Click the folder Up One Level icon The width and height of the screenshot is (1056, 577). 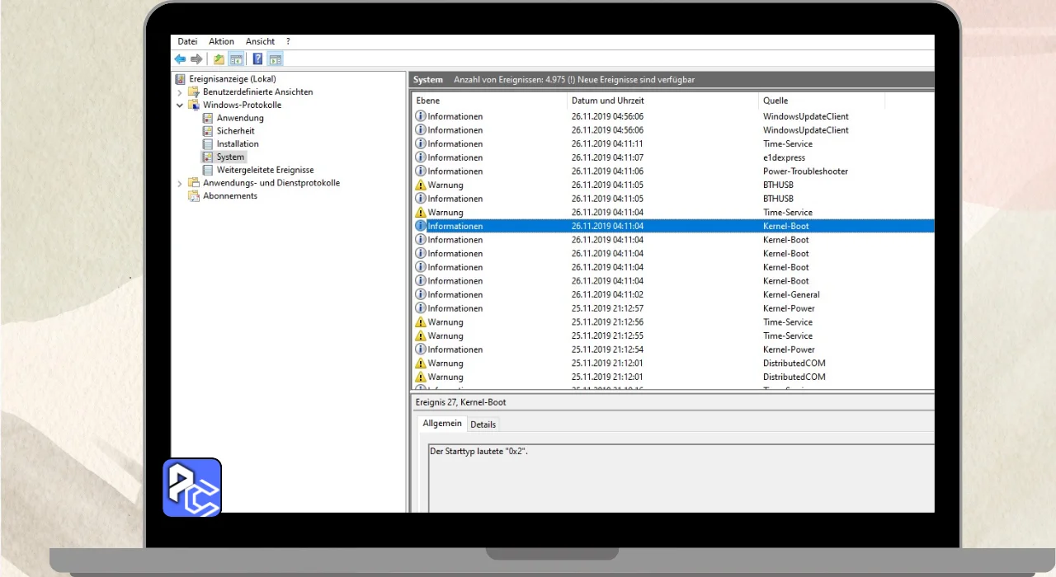[219, 59]
